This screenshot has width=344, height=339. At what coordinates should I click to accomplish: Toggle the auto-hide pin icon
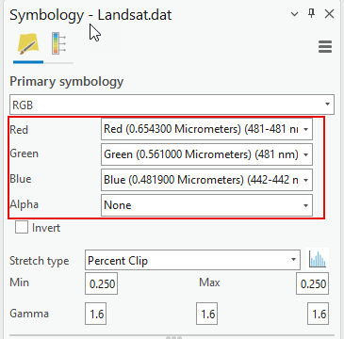(x=311, y=13)
